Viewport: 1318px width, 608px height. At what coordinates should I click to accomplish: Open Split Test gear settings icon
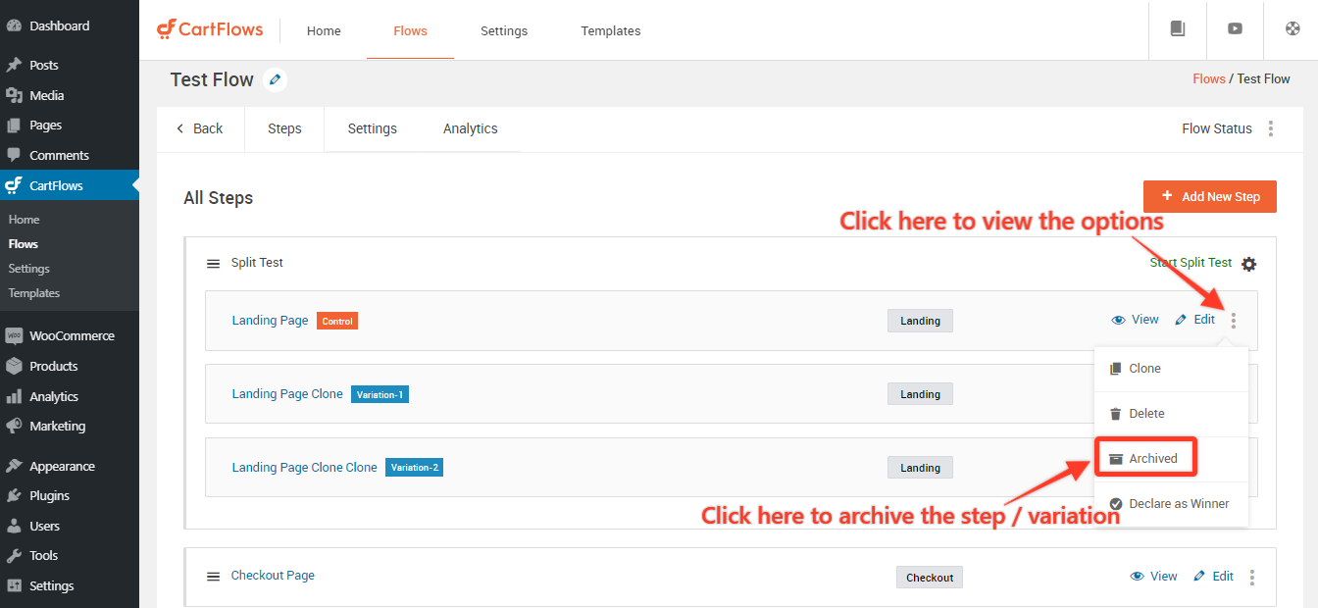1248,264
